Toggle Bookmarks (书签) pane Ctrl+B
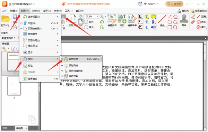The image size is (208, 132). [40, 23]
